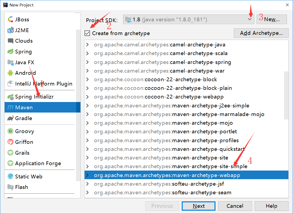
Task: Select maven-archetype-mojo row
Action: (x=186, y=123)
